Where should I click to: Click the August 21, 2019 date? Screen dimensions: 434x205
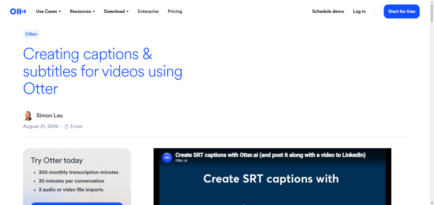(x=40, y=126)
